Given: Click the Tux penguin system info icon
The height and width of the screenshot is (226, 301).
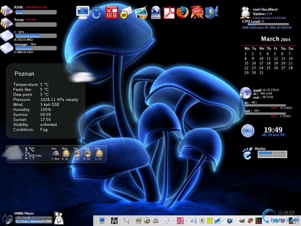Looking at the screenshot, I should coord(246,13).
